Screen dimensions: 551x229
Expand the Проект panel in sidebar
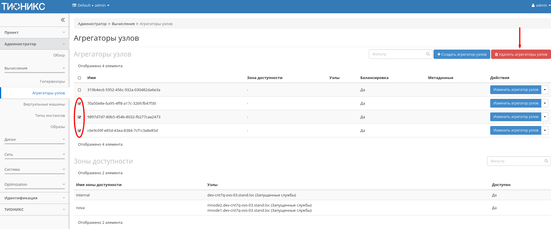pos(34,33)
